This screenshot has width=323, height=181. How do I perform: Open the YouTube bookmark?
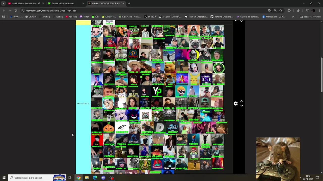pyautogui.click(x=71, y=17)
